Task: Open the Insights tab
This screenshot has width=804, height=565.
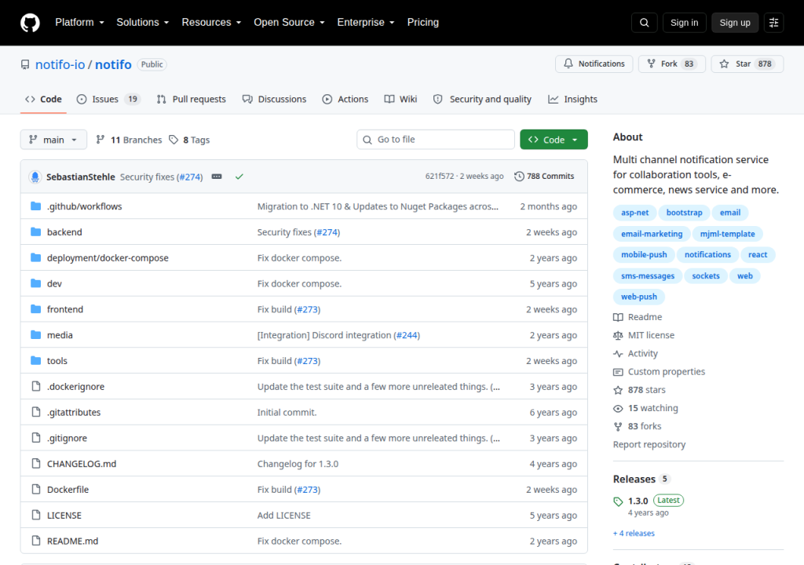Action: pyautogui.click(x=572, y=99)
